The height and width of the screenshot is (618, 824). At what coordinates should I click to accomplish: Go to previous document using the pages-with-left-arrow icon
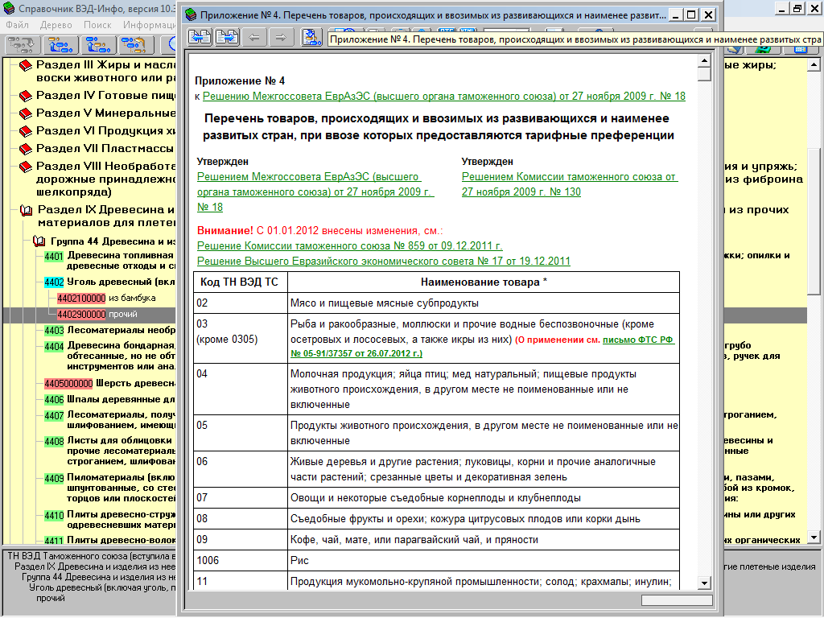pos(200,37)
